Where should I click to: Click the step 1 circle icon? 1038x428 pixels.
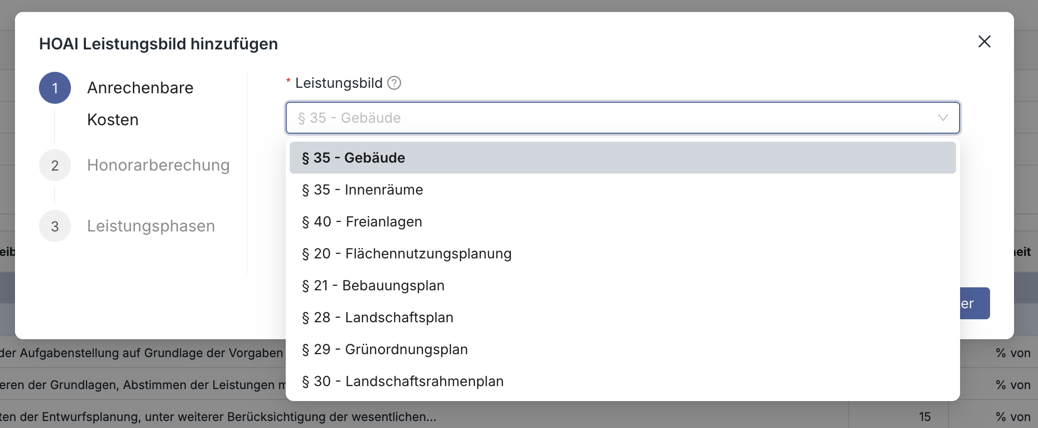click(x=55, y=88)
